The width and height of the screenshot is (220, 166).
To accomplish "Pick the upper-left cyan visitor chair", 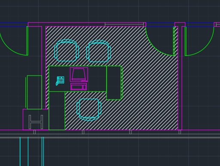I will coord(67,50).
